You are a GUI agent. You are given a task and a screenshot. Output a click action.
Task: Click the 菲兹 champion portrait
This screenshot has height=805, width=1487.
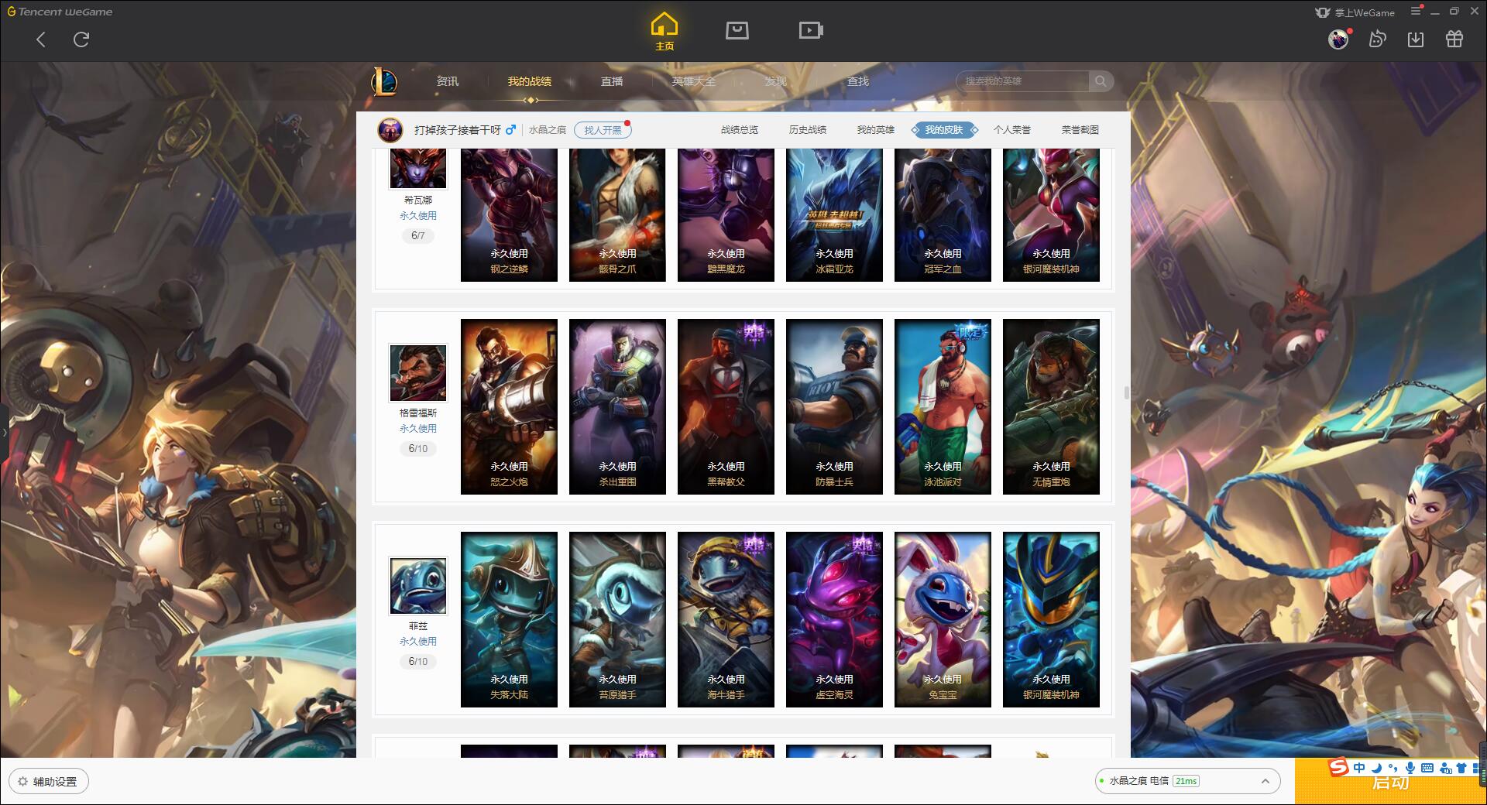click(x=418, y=586)
